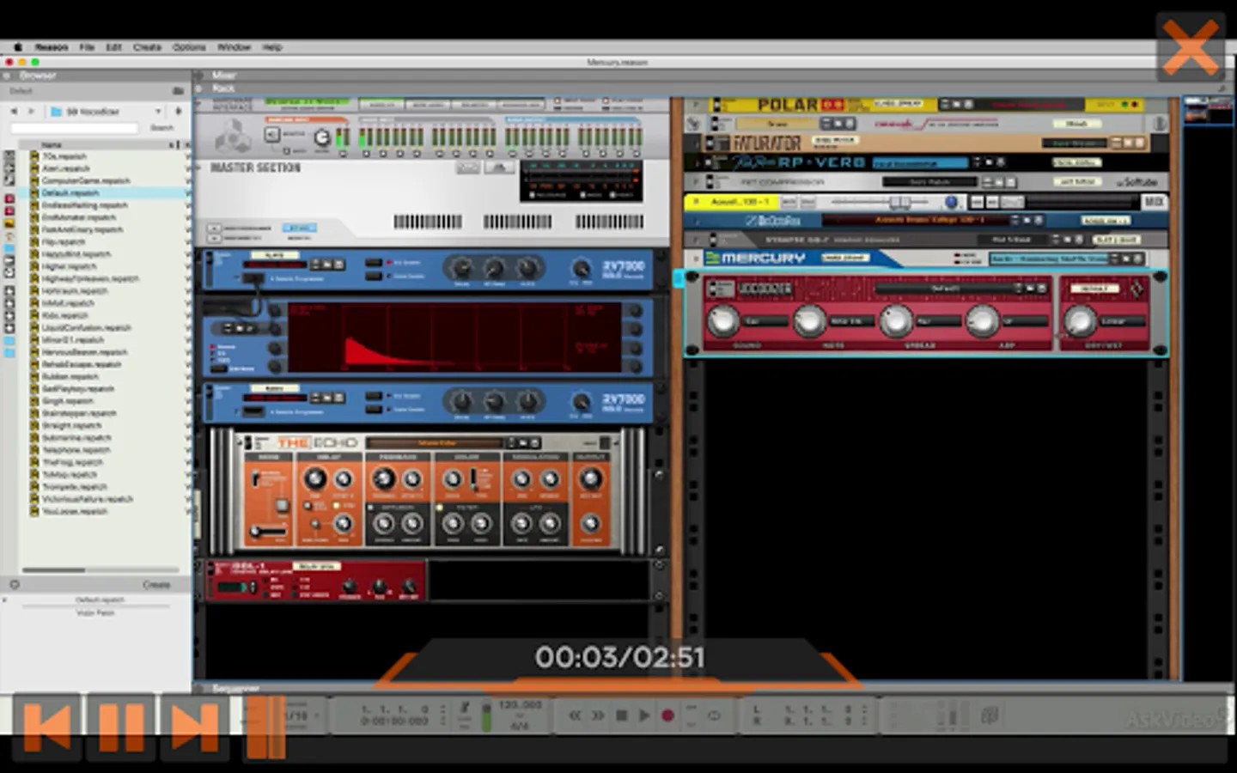The width and height of the screenshot is (1237, 773).
Task: Toggle the Saturator bypass switch
Action: pyautogui.click(x=710, y=143)
